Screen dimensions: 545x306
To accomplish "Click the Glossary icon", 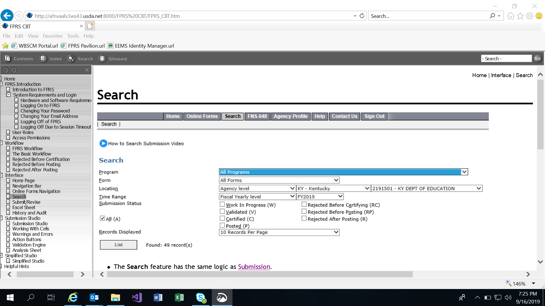I will [102, 59].
